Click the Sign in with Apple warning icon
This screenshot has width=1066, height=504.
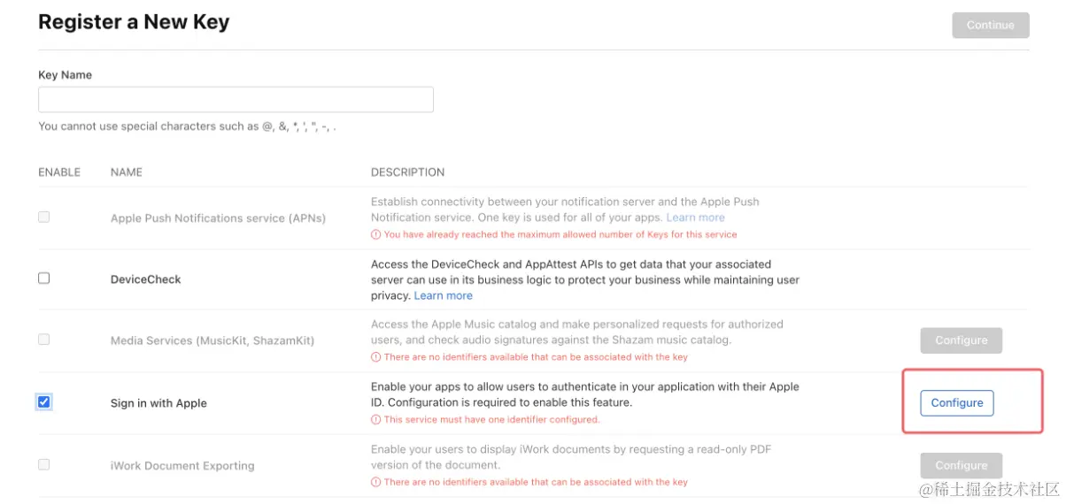376,420
